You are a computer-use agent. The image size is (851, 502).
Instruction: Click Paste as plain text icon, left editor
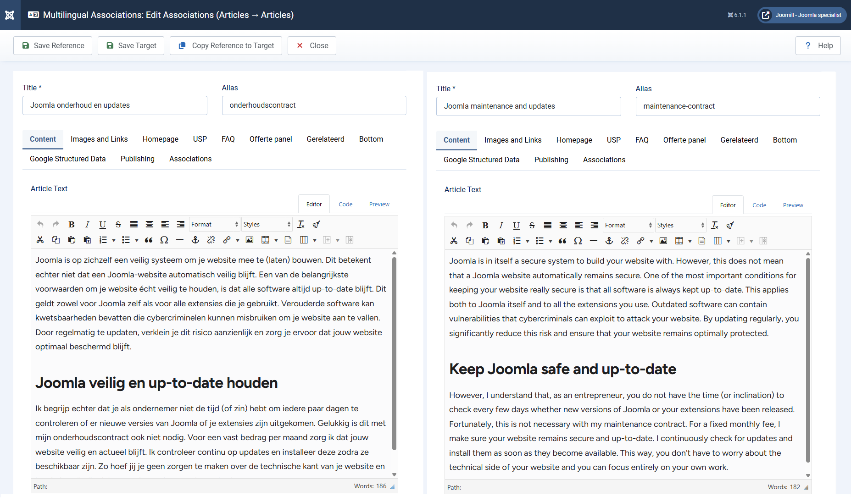[x=87, y=240]
